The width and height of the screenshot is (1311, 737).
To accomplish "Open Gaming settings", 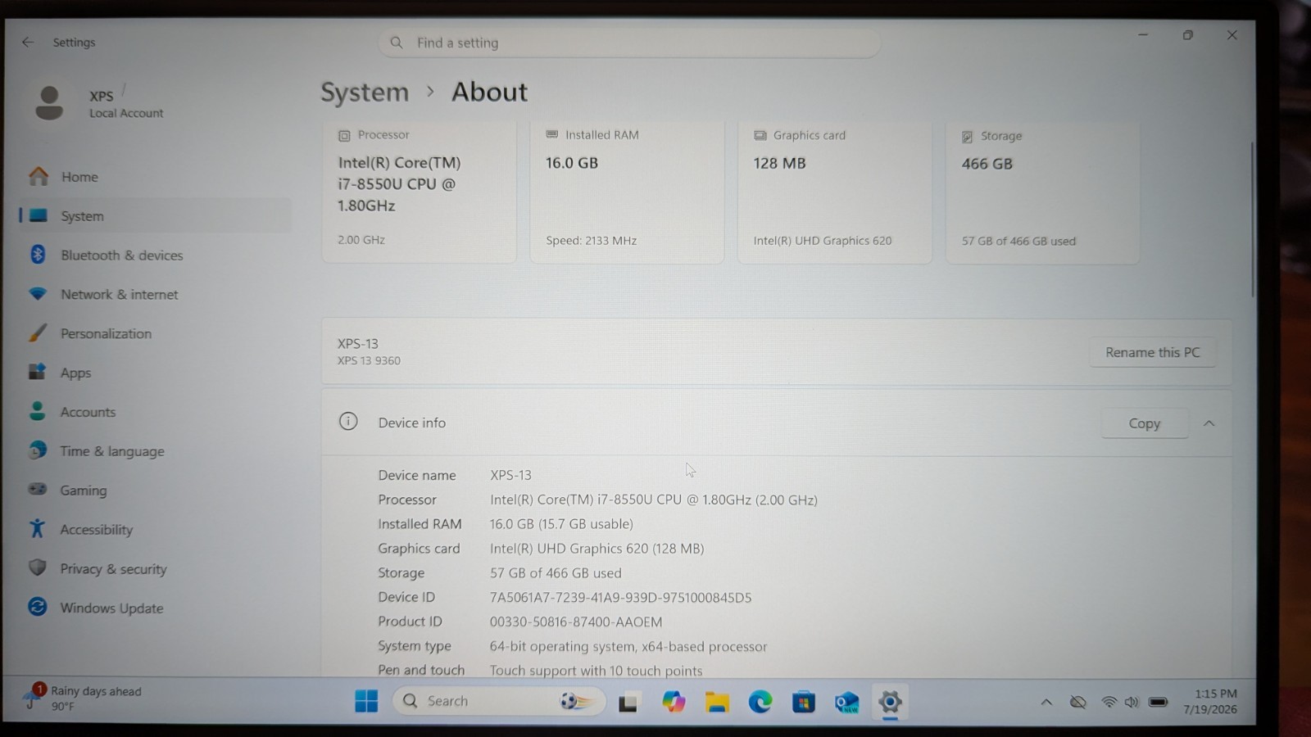I will pos(156,490).
